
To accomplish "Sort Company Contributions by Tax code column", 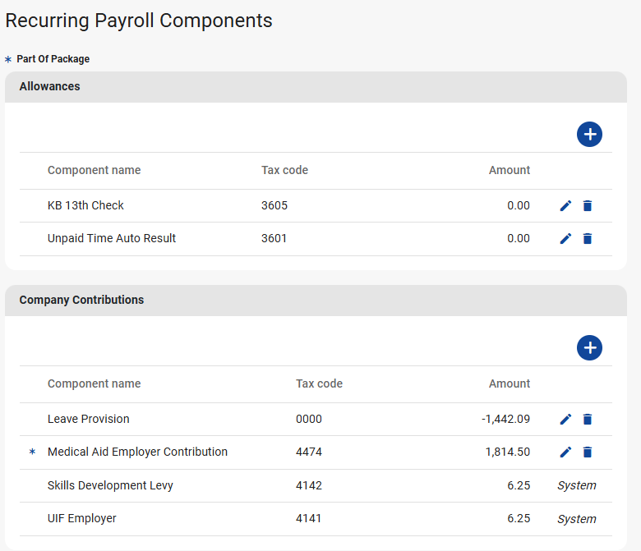I will (x=319, y=383).
